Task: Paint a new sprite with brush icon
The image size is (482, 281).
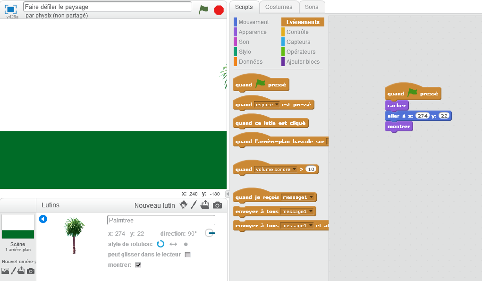Action: click(x=194, y=205)
